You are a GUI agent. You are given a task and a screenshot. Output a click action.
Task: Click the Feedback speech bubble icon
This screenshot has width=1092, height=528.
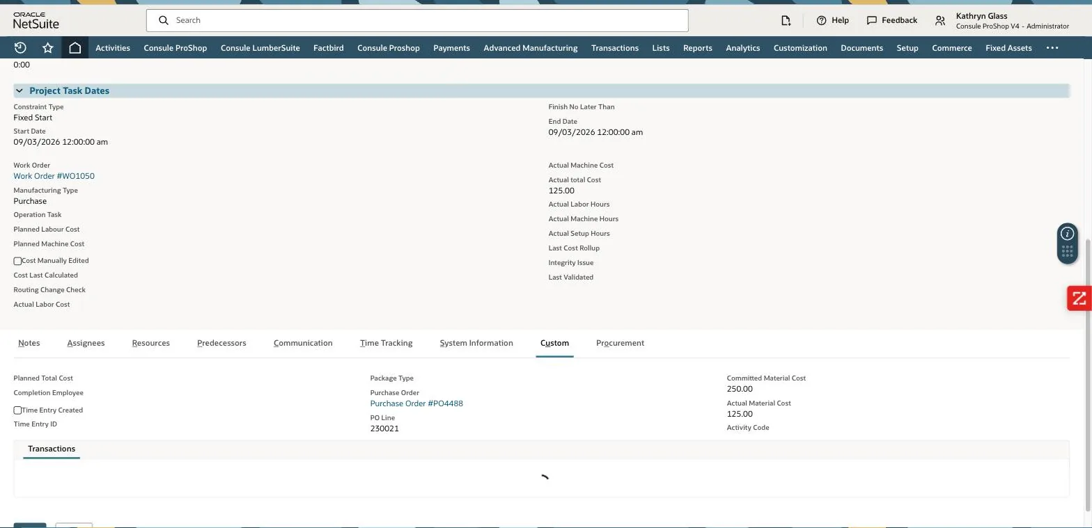tap(871, 20)
